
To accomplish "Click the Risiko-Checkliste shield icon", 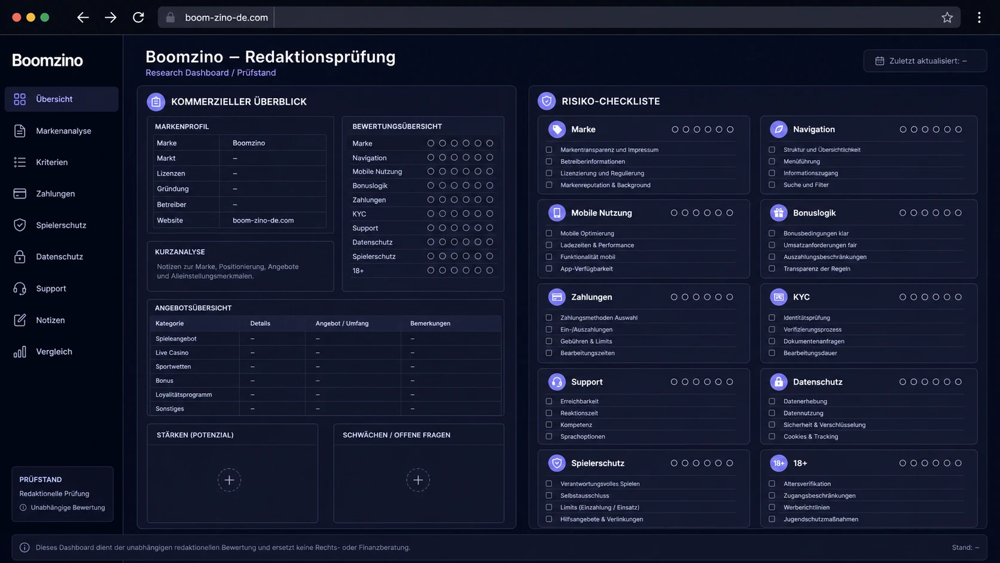I will (x=547, y=101).
